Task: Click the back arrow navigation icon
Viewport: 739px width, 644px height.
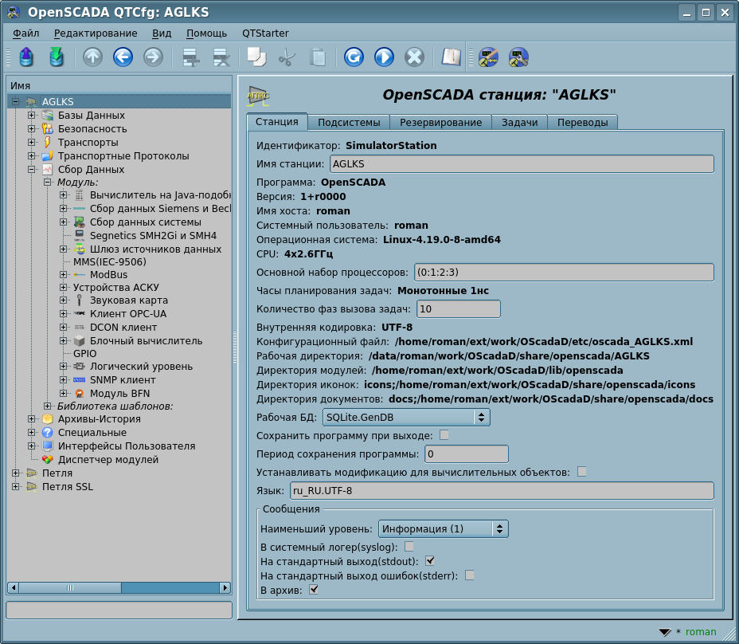Action: [123, 57]
